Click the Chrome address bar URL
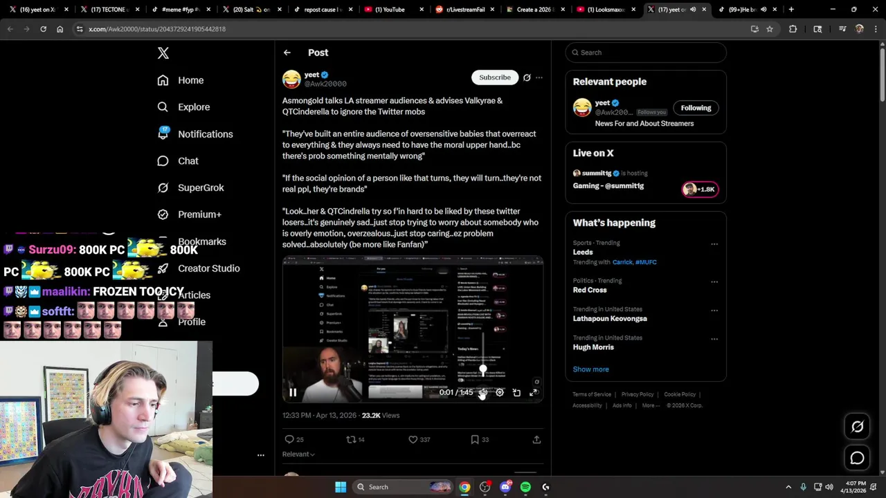This screenshot has height=498, width=886. pos(157,29)
